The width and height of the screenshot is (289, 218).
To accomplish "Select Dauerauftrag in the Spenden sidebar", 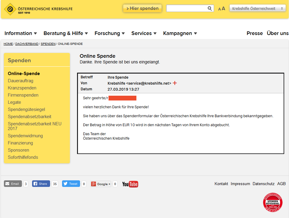I will [20, 81].
